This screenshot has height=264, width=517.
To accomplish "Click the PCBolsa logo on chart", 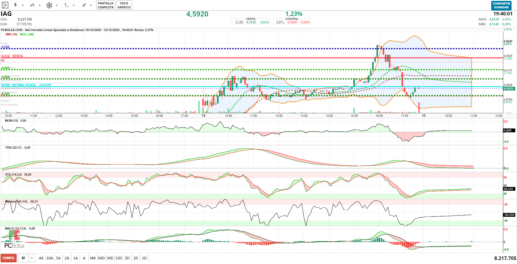I will (x=14, y=246).
